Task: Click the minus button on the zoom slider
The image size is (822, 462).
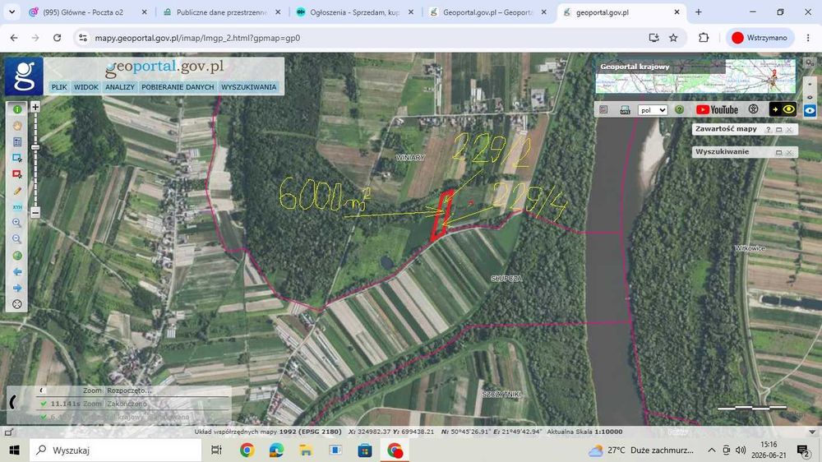Action: coord(35,212)
